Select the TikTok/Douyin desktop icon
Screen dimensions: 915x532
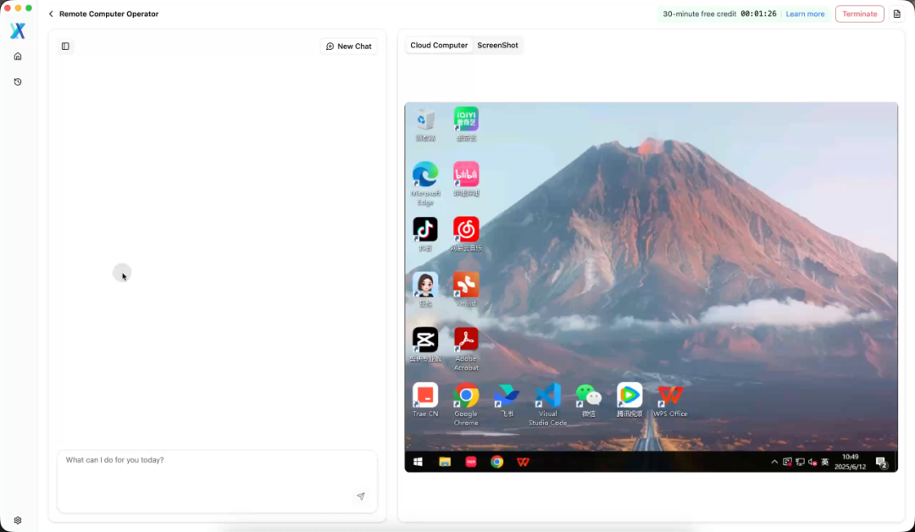click(x=425, y=235)
